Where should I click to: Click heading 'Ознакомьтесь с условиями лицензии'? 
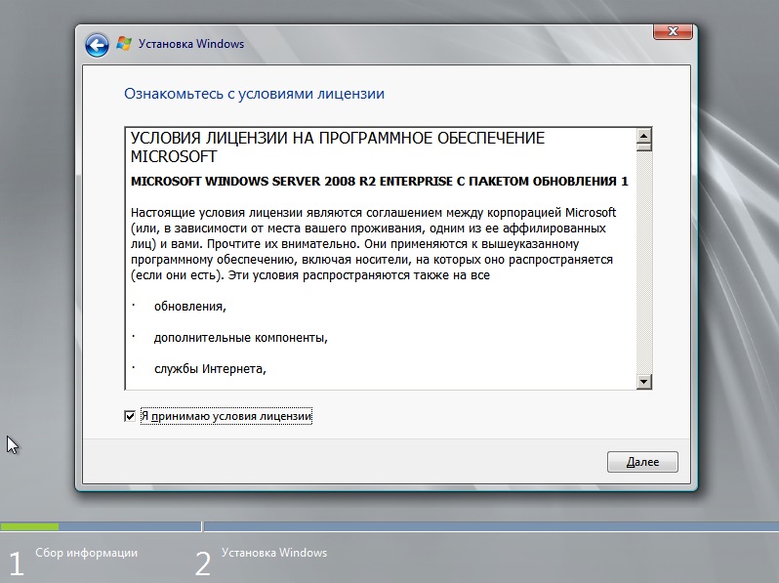point(254,94)
